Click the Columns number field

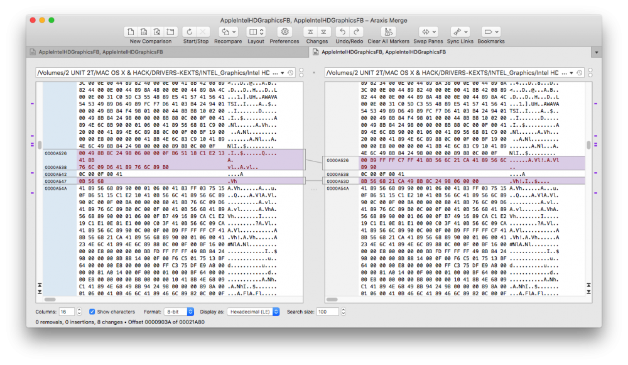(x=67, y=312)
